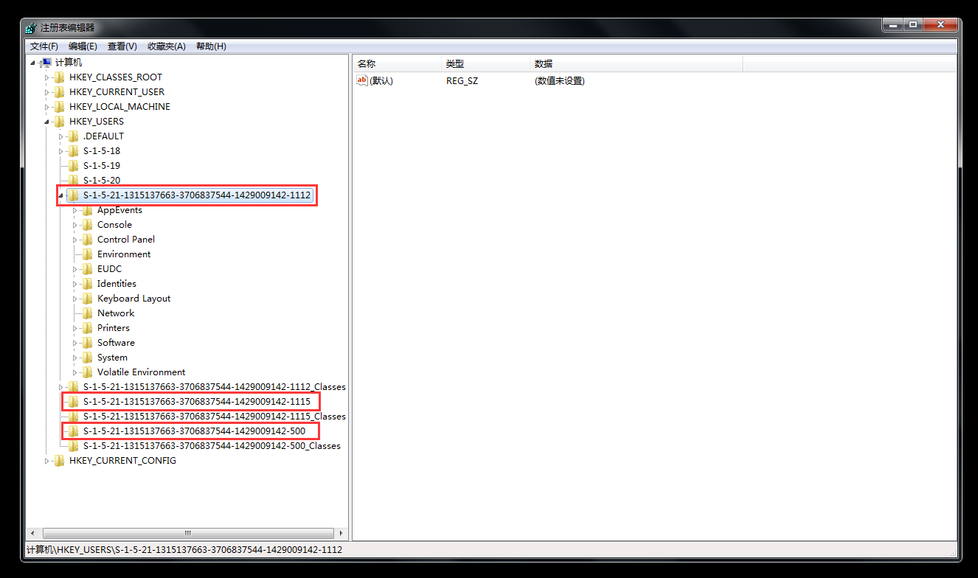Click the (数值未设置) data cell

(560, 81)
